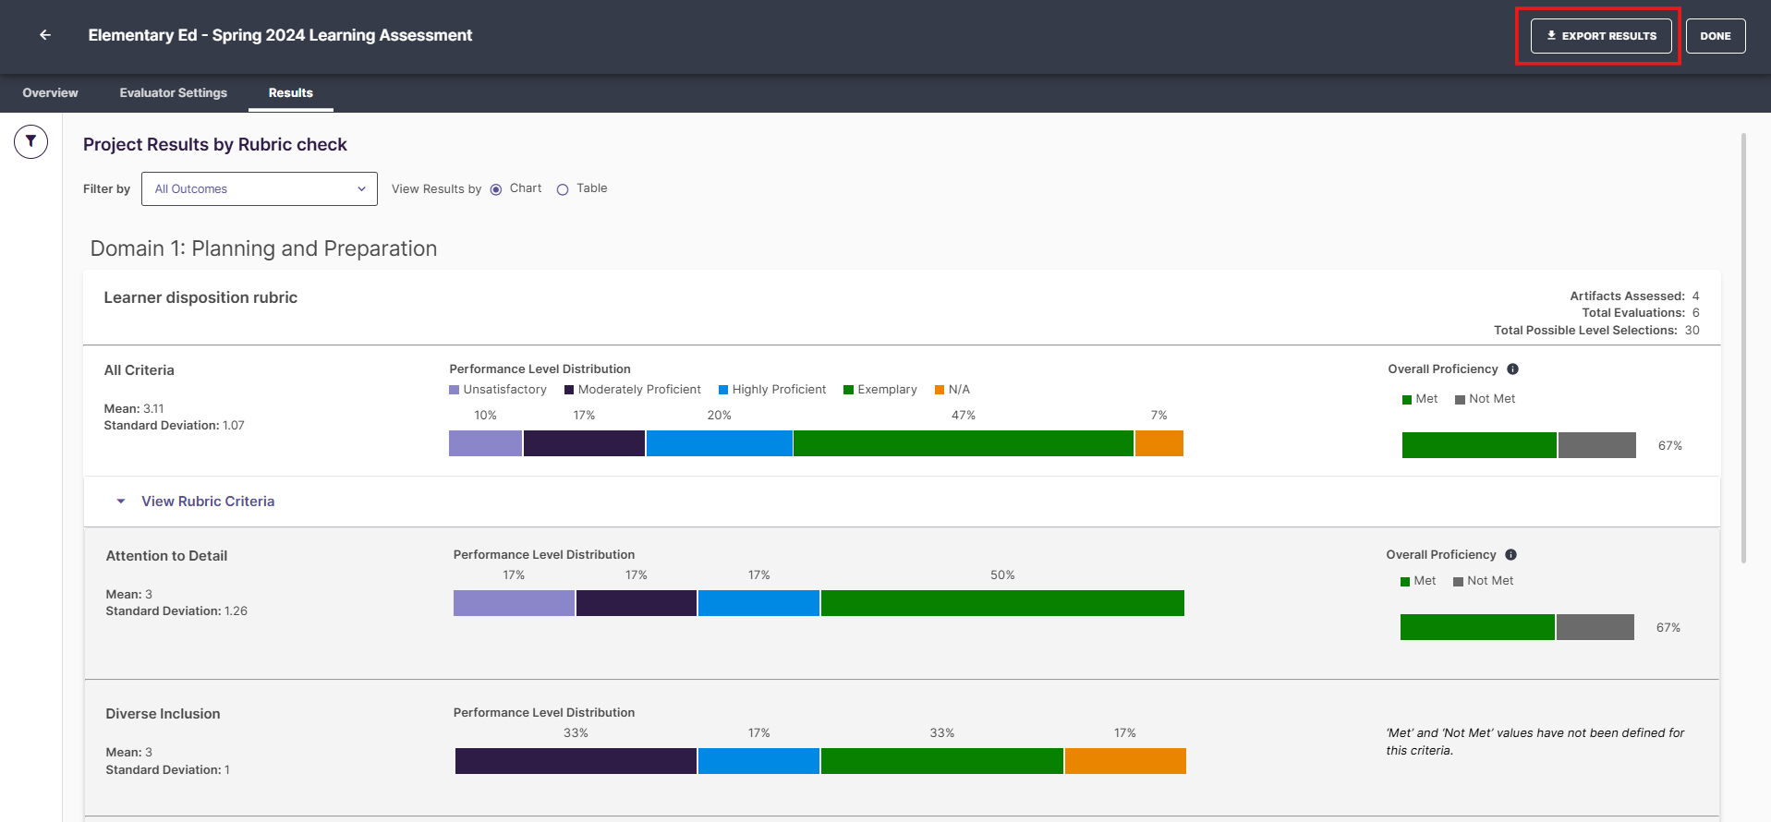Screen dimensions: 1771x822
Task: Click info icon beside Attention to Detail Overall Proficiency
Action: (1510, 555)
